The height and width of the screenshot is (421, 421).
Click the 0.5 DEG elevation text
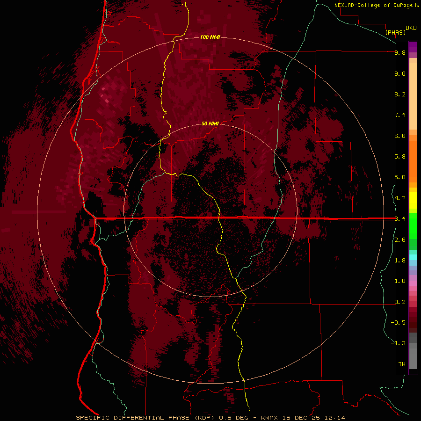click(x=233, y=418)
